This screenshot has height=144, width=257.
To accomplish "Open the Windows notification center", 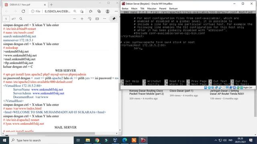I will coord(251,140).
